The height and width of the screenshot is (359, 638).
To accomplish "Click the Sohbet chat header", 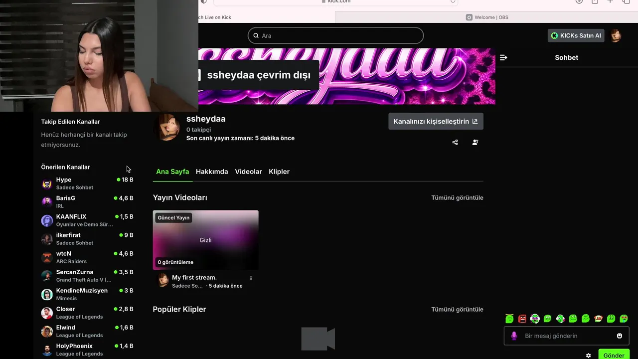I will pos(567,57).
